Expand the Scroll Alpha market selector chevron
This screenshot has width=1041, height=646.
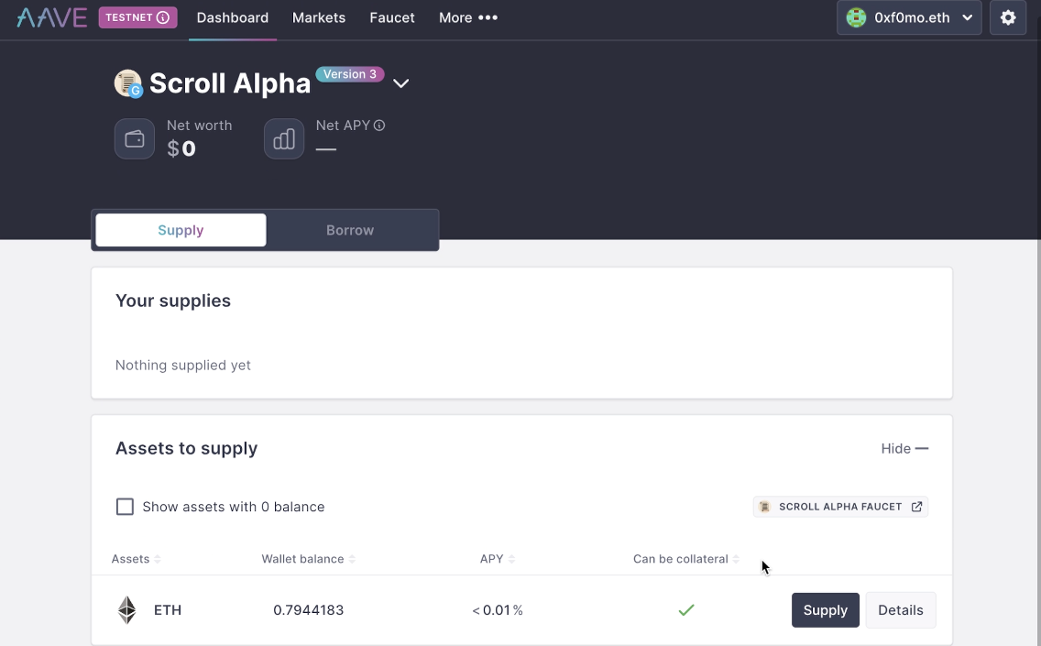[401, 83]
